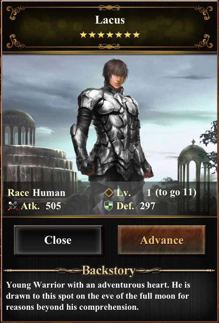This screenshot has width=219, height=323.
Task: Click the Atk. 505 stat value
Action: (53, 206)
